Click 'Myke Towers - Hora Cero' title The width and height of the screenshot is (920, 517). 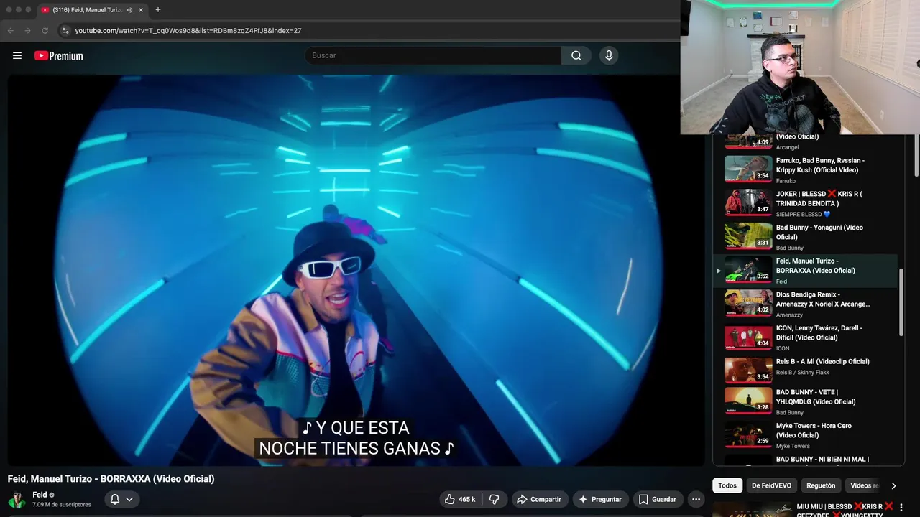pyautogui.click(x=814, y=430)
